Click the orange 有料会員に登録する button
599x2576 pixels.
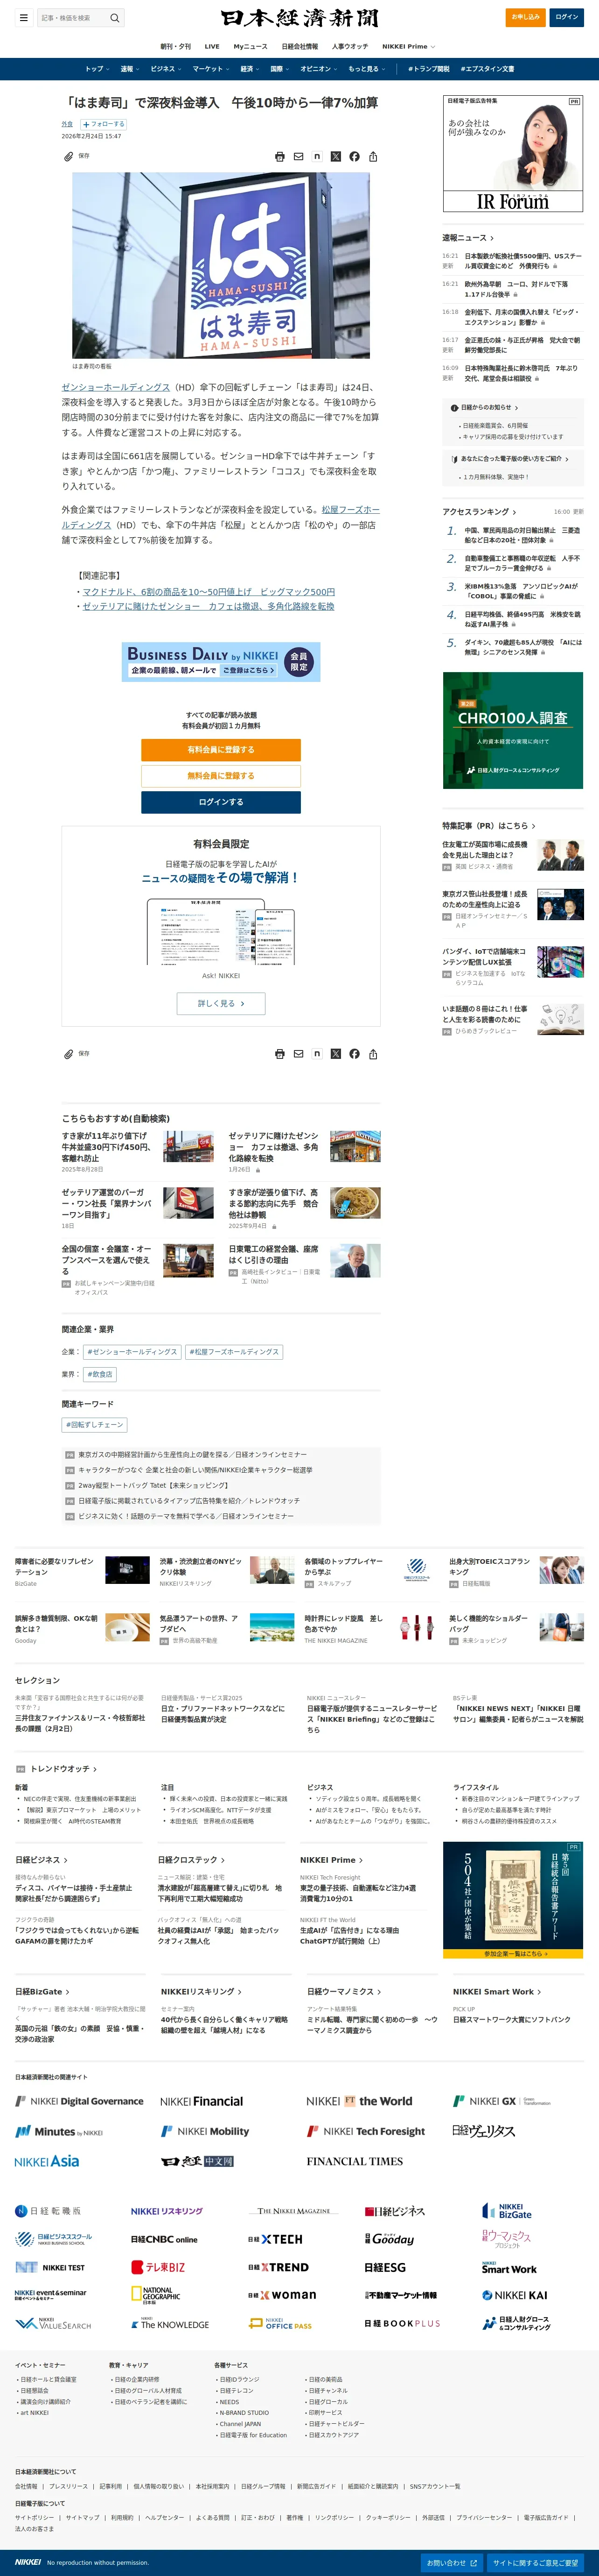tap(221, 749)
